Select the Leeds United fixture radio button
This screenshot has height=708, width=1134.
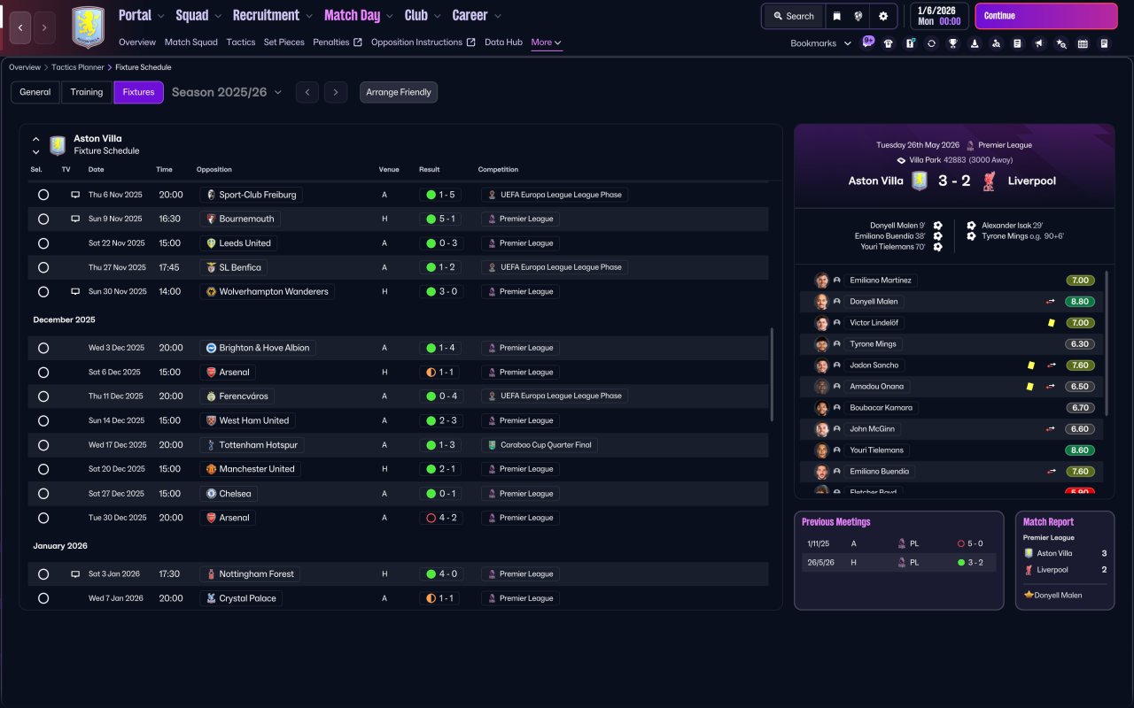point(43,243)
